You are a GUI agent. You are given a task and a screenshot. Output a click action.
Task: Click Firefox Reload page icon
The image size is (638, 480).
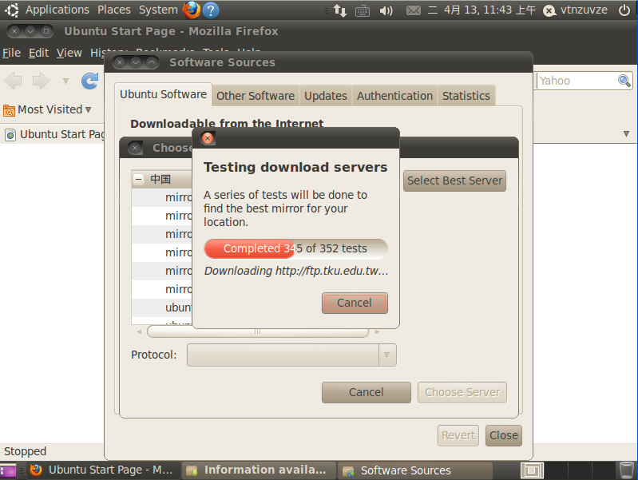point(90,81)
